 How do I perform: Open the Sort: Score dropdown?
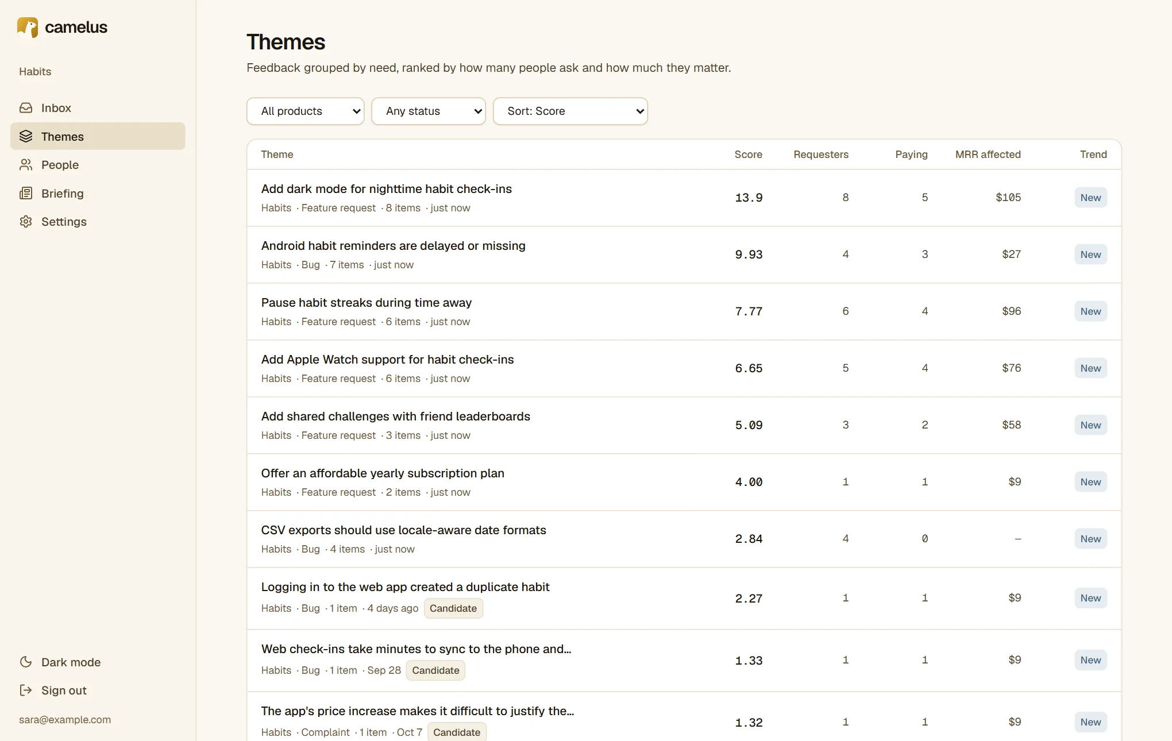570,111
